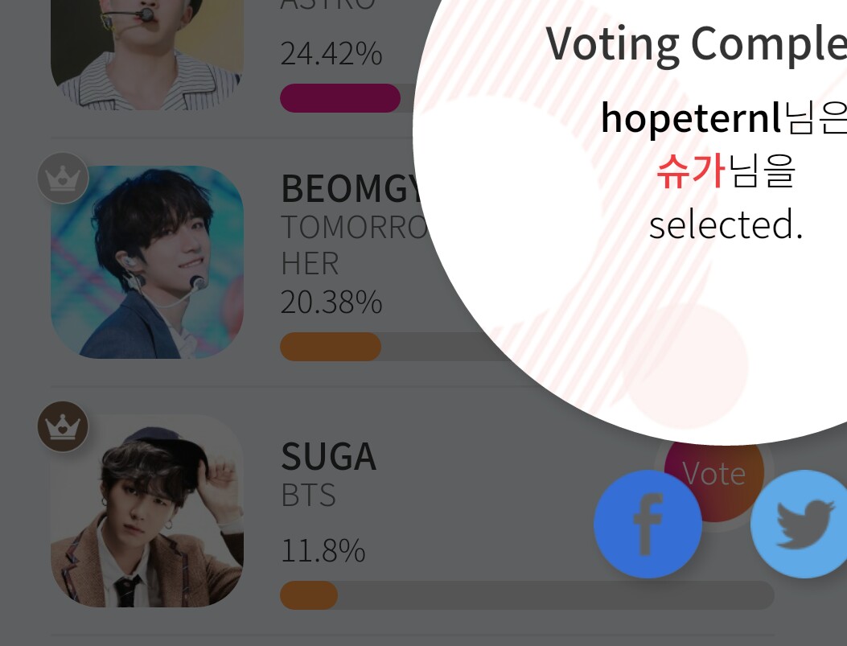Image resolution: width=847 pixels, height=646 pixels.
Task: Click the 11.8% vote percentage
Action: (x=323, y=552)
